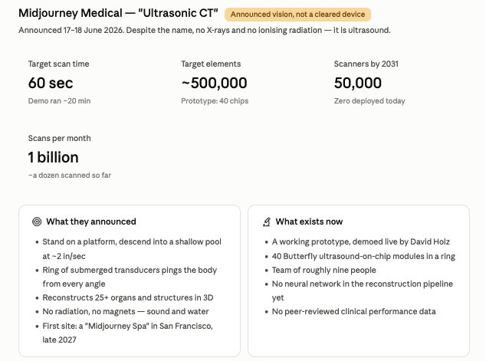Click the '40 Butterfly ultrasound-on-chip modules' bullet
Viewport: 486px width, 361px height.
363,256
